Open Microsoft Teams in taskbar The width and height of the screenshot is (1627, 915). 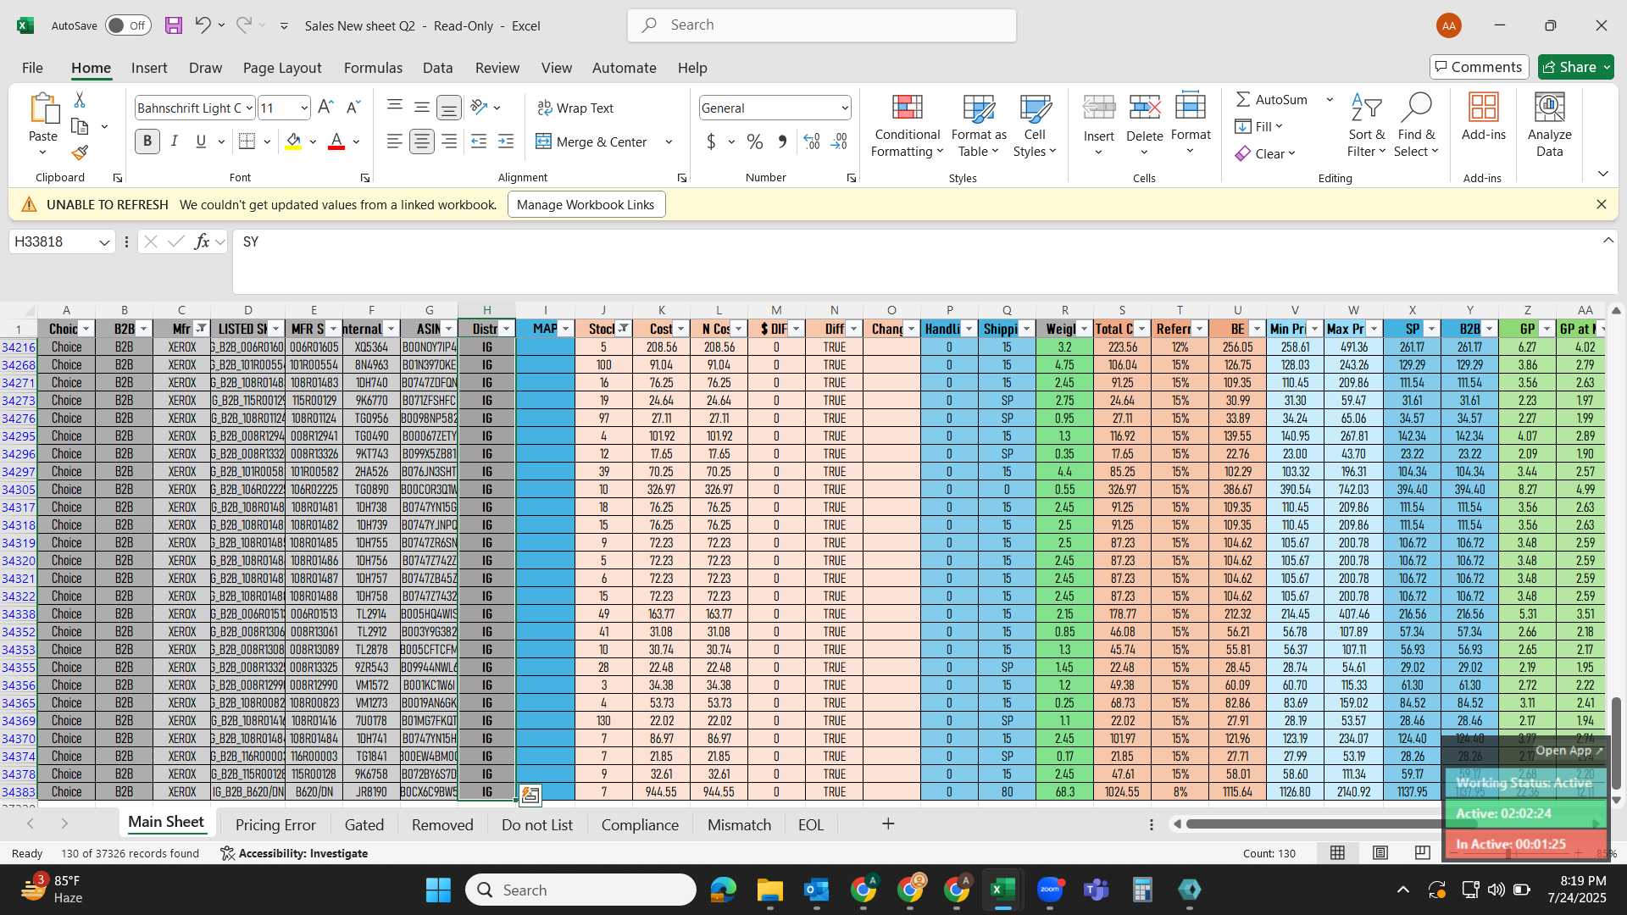[1097, 890]
